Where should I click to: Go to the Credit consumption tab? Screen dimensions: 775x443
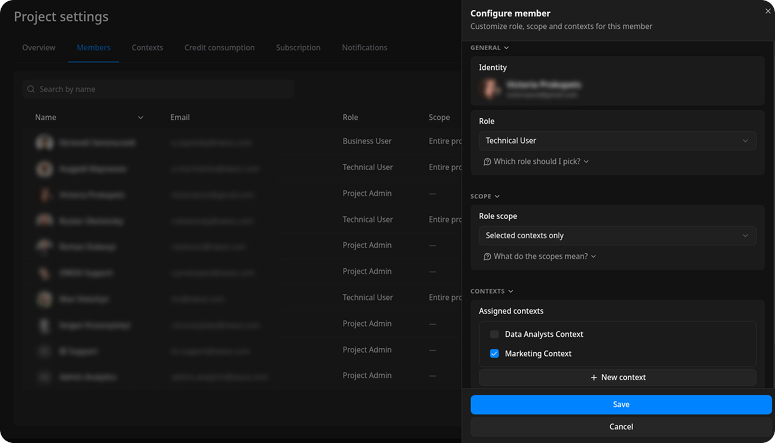(220, 48)
